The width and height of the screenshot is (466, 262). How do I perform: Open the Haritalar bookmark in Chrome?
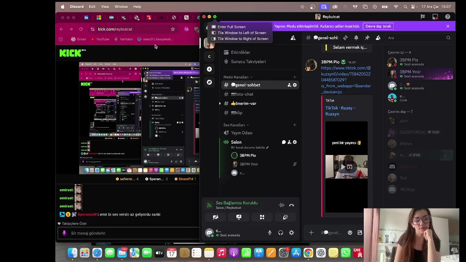click(x=123, y=39)
